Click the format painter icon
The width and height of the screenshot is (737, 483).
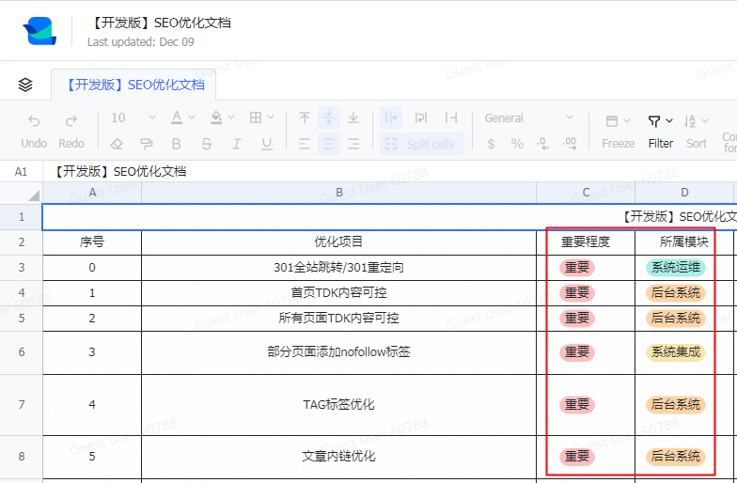point(147,144)
